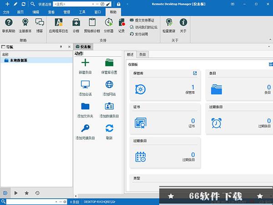This screenshot has height=205, width=273.
Task: Toggle the navigation panel pin
Action: point(61,47)
